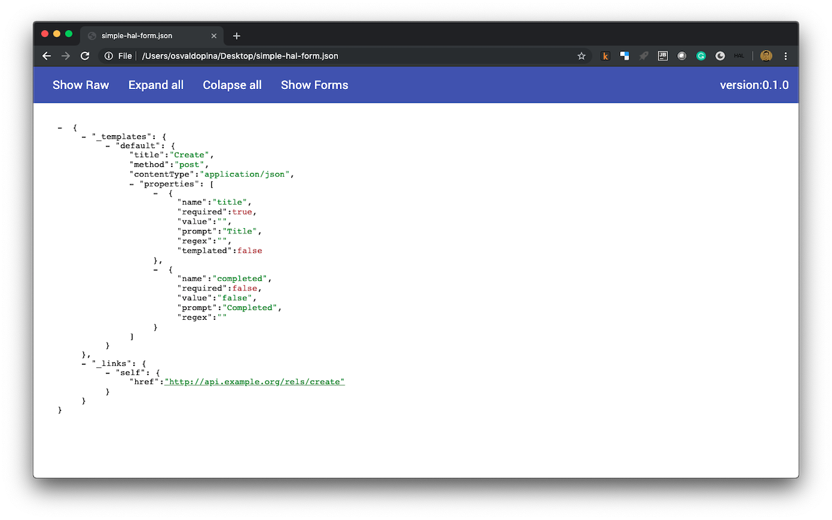This screenshot has width=832, height=520.
Task: Open the api.example.org/rels/create link
Action: click(255, 382)
